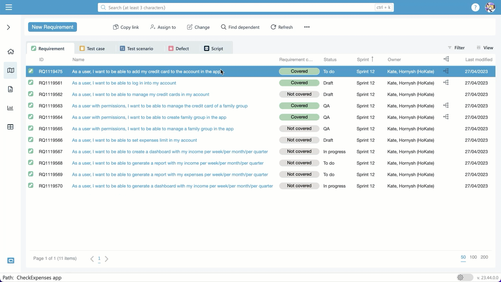Screen dimensions: 501x282
Task: Click the dependency icon for RQ1119561 row
Action: click(x=446, y=83)
